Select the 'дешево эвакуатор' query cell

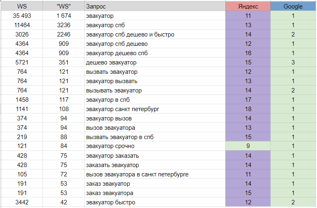click(x=155, y=62)
